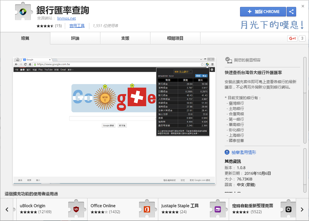Open the 808 玉山銀行 bank dropdown
This screenshot has height=221, width=309.
183,71
